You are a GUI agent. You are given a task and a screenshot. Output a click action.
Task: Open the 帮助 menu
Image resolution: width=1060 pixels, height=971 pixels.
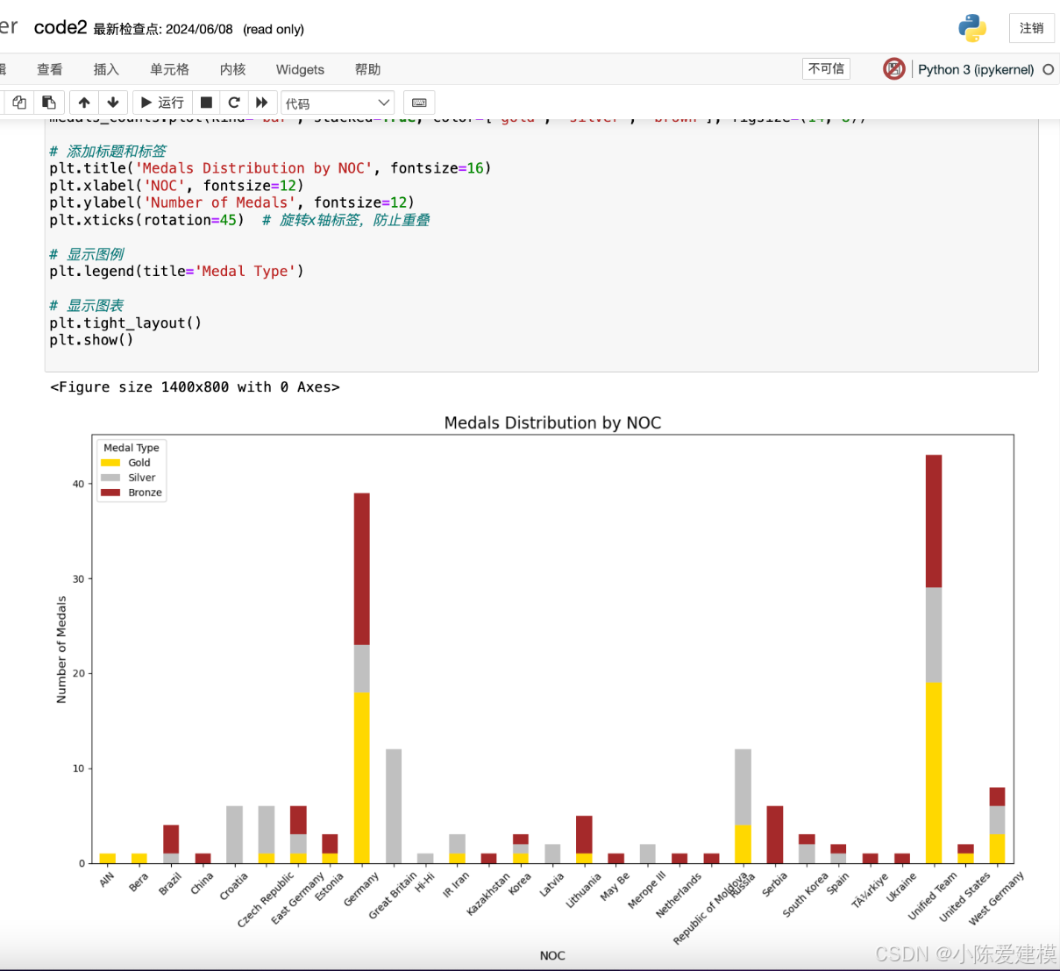[x=368, y=69]
